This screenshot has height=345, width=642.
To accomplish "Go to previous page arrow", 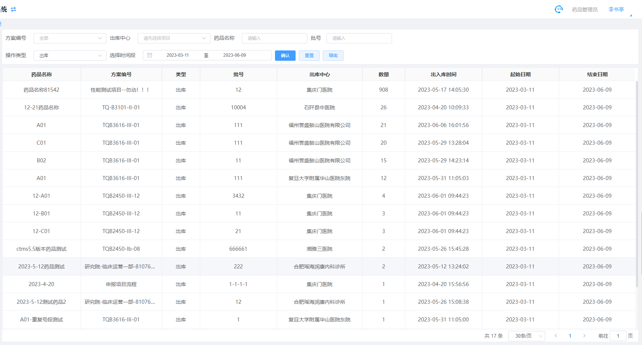I will pos(556,336).
